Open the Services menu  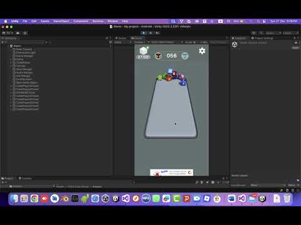[98, 21]
